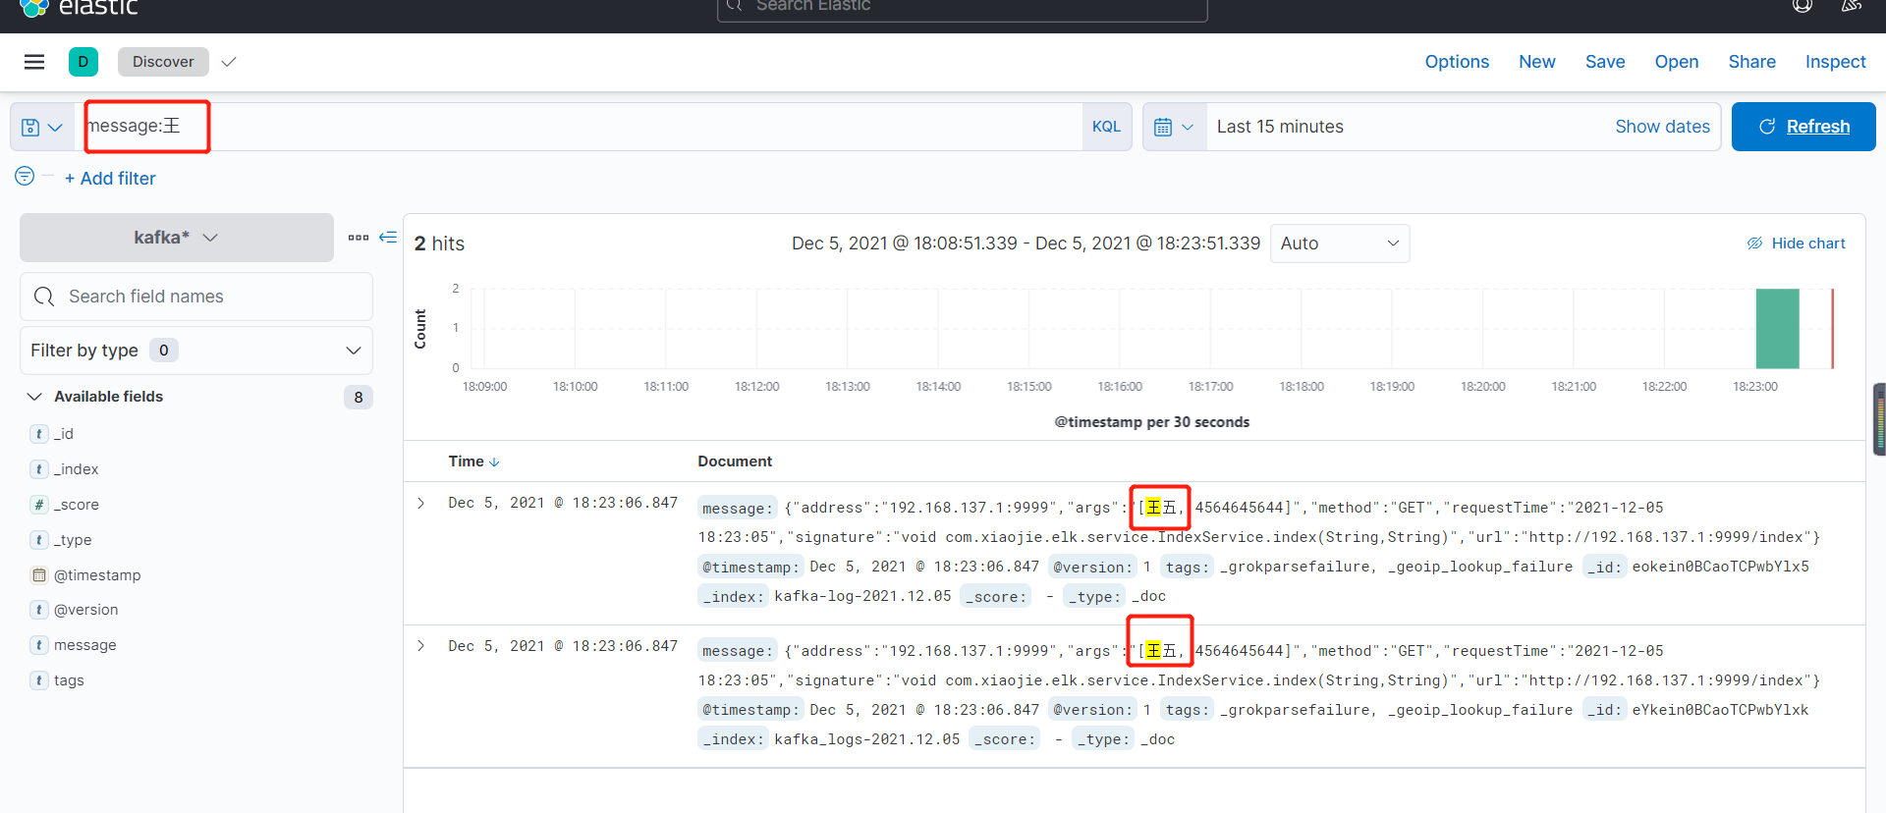Click the Last 15 minutes time range
This screenshot has height=813, width=1886.
tap(1280, 127)
